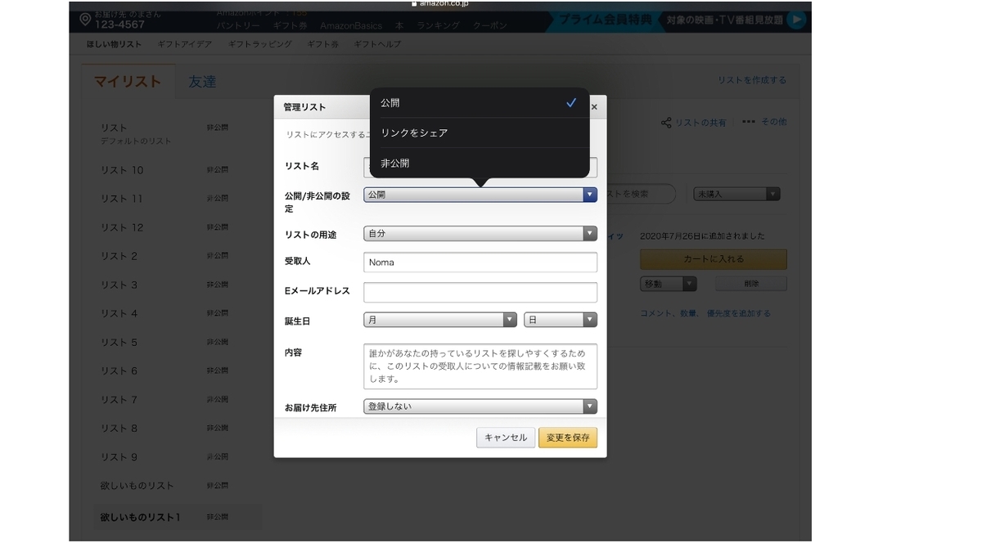Open the birthday 日 dropdown
The image size is (982, 552).
pos(561,320)
